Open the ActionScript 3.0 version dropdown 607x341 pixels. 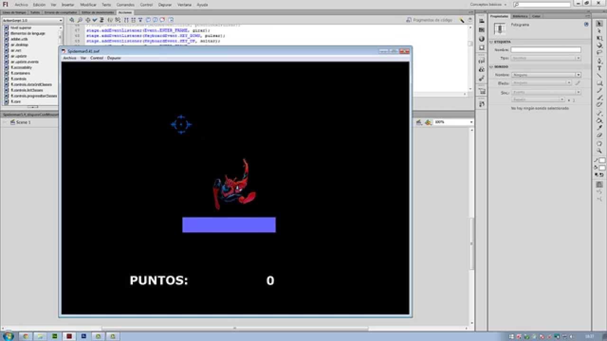click(32, 20)
